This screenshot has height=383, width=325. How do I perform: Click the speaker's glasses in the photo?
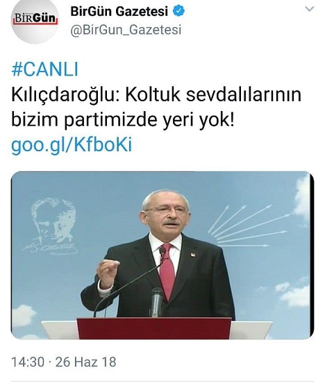(166, 210)
